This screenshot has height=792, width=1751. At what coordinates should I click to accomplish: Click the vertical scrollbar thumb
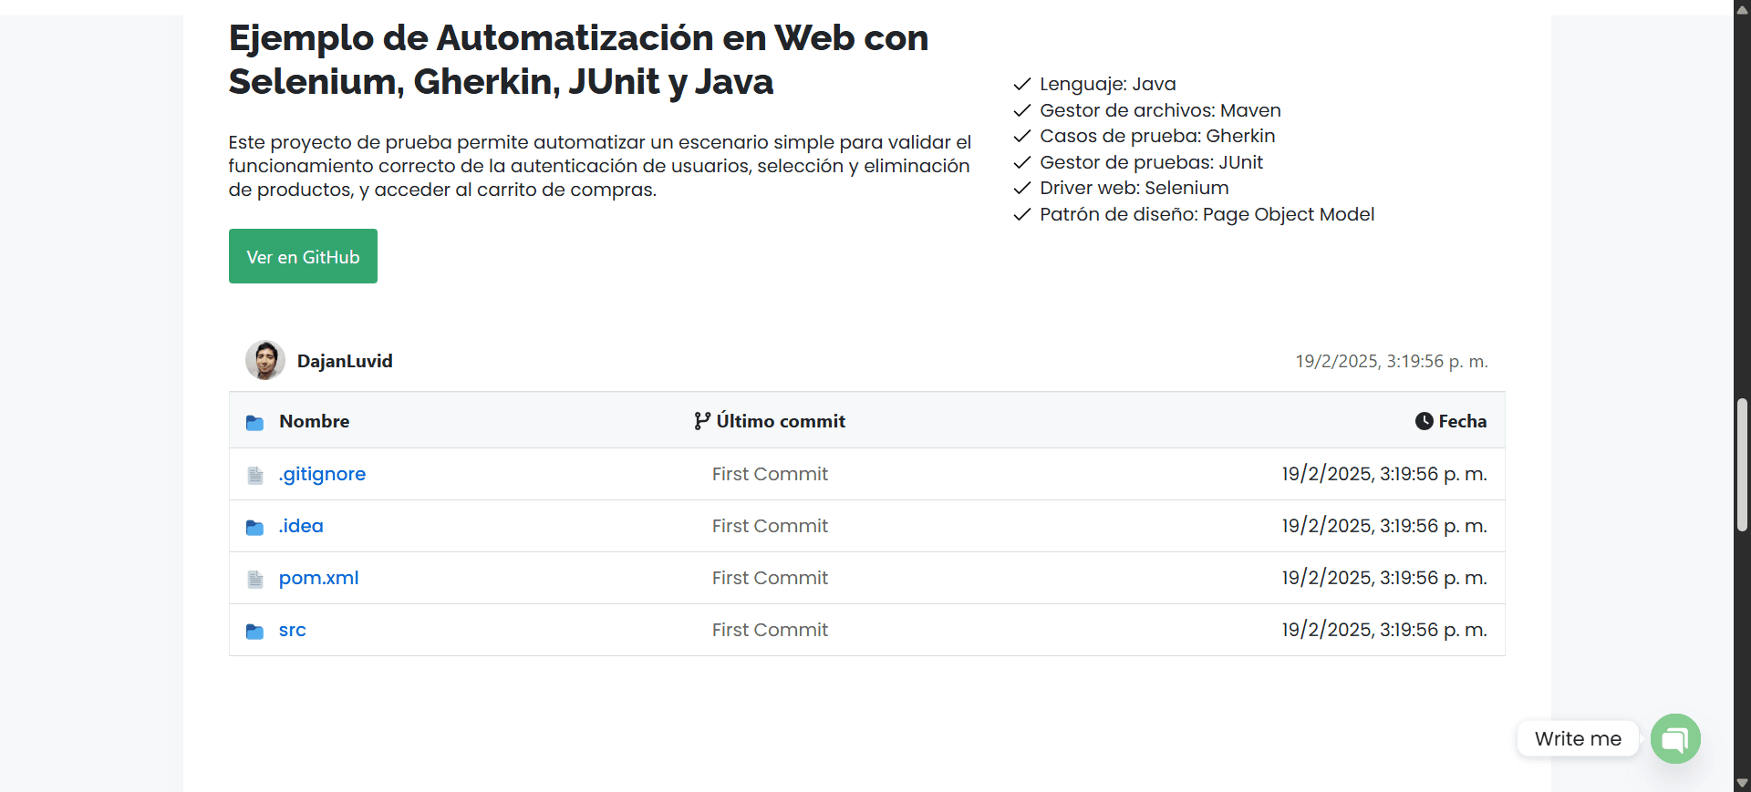pos(1742,465)
